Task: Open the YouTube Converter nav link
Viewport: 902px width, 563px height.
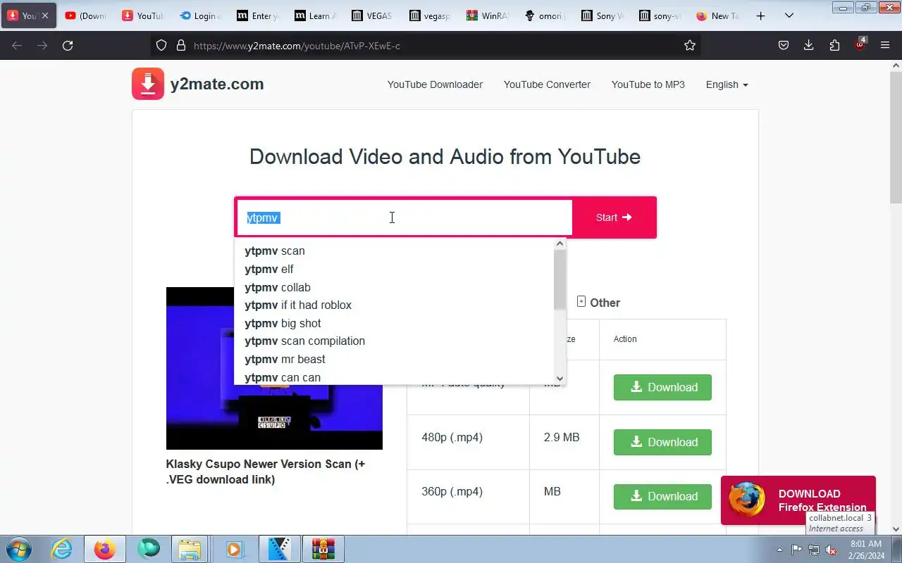Action: click(547, 84)
